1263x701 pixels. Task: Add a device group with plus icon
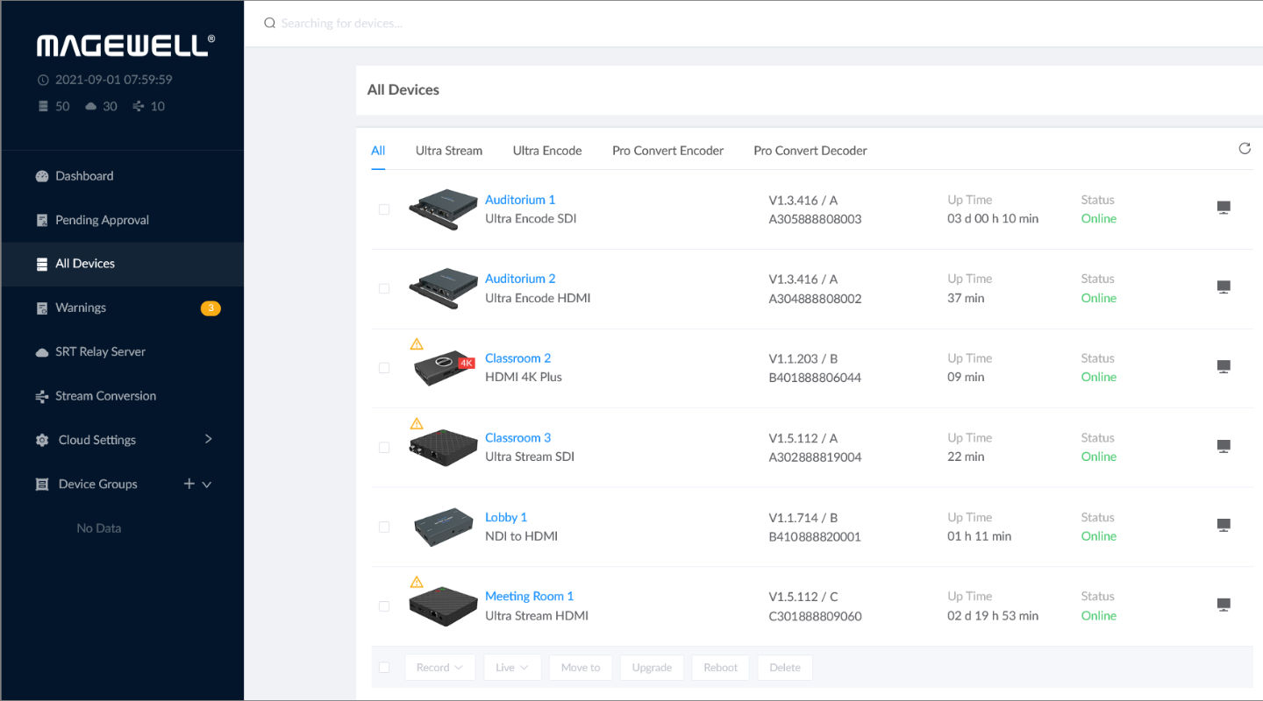189,484
